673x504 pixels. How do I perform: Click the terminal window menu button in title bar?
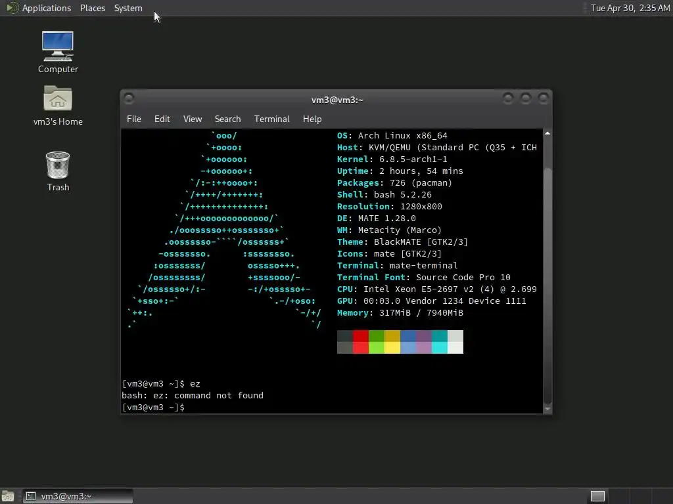click(x=128, y=98)
